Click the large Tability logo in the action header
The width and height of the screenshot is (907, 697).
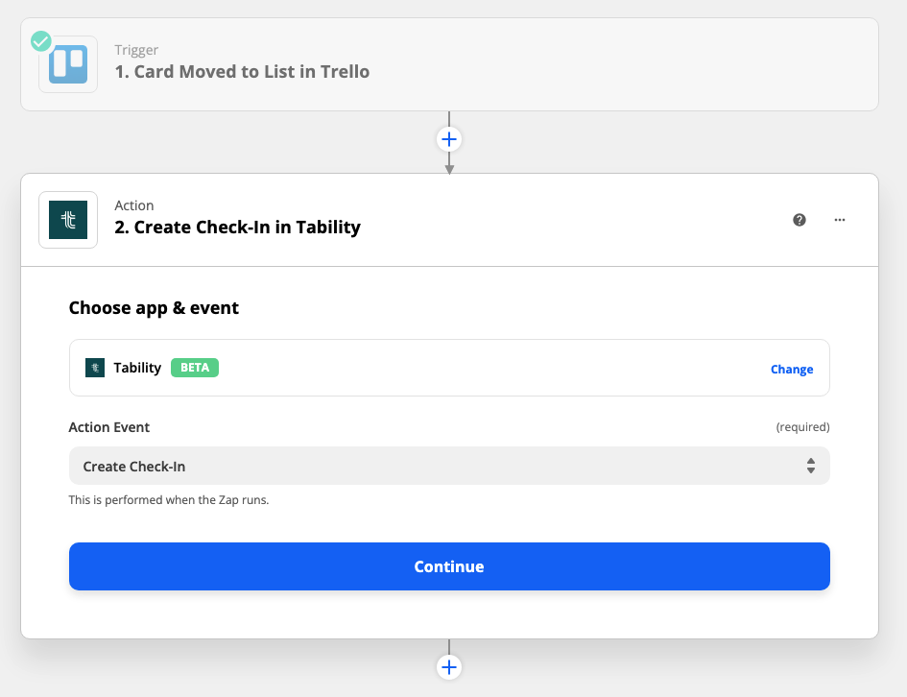coord(68,220)
